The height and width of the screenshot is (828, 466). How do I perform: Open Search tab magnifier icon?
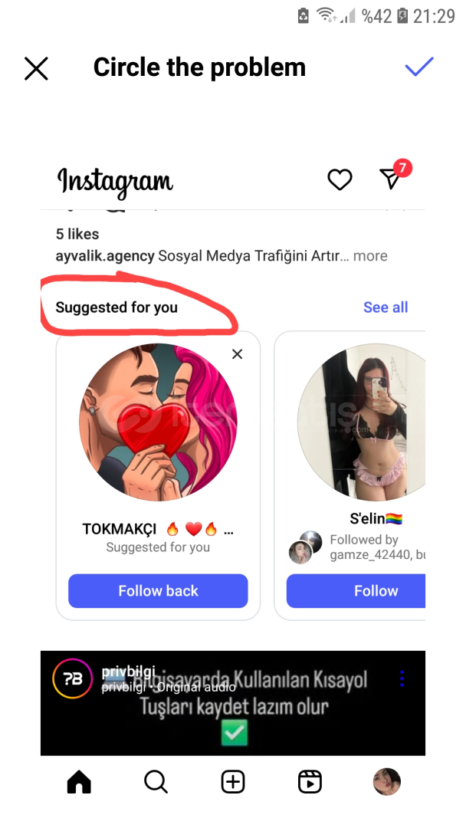156,781
